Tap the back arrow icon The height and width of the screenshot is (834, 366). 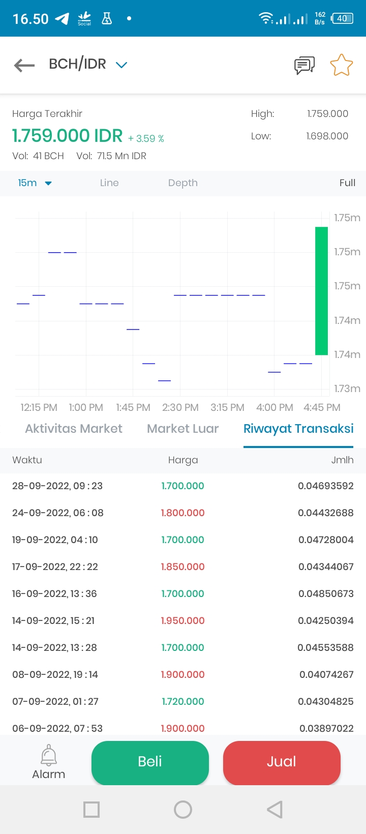[x=24, y=65]
